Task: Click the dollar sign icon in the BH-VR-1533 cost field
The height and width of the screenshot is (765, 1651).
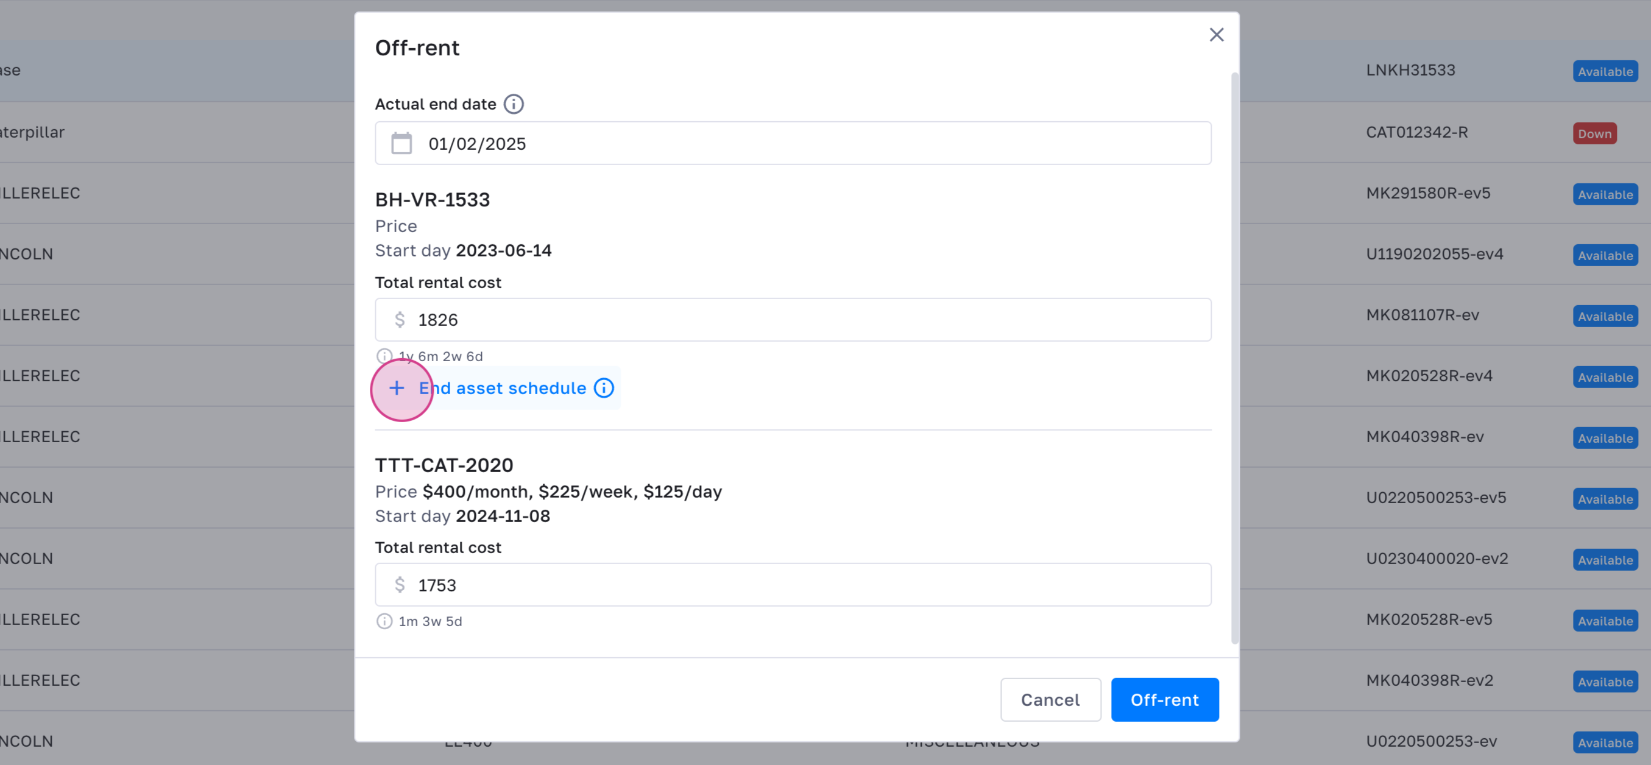Action: 400,320
